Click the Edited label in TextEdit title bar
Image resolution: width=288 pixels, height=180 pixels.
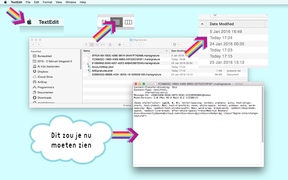pyautogui.click(x=239, y=84)
